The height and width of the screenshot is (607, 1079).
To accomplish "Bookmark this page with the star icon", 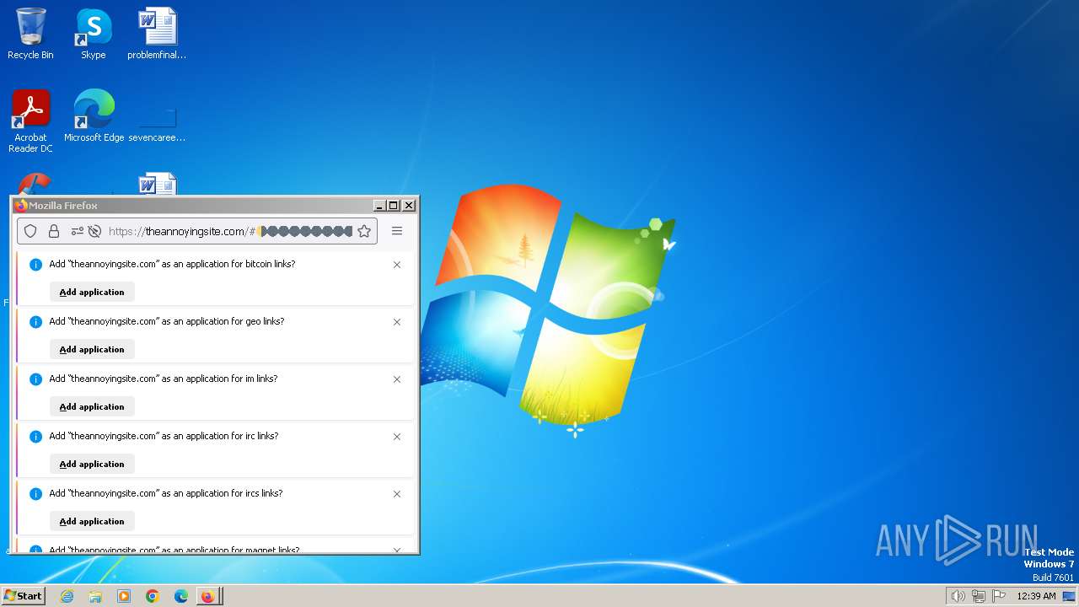I will (x=364, y=231).
